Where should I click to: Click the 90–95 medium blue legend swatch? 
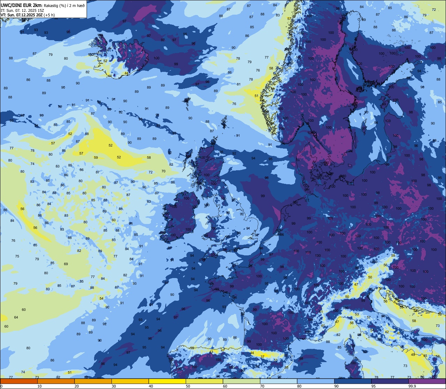[x=353, y=381]
